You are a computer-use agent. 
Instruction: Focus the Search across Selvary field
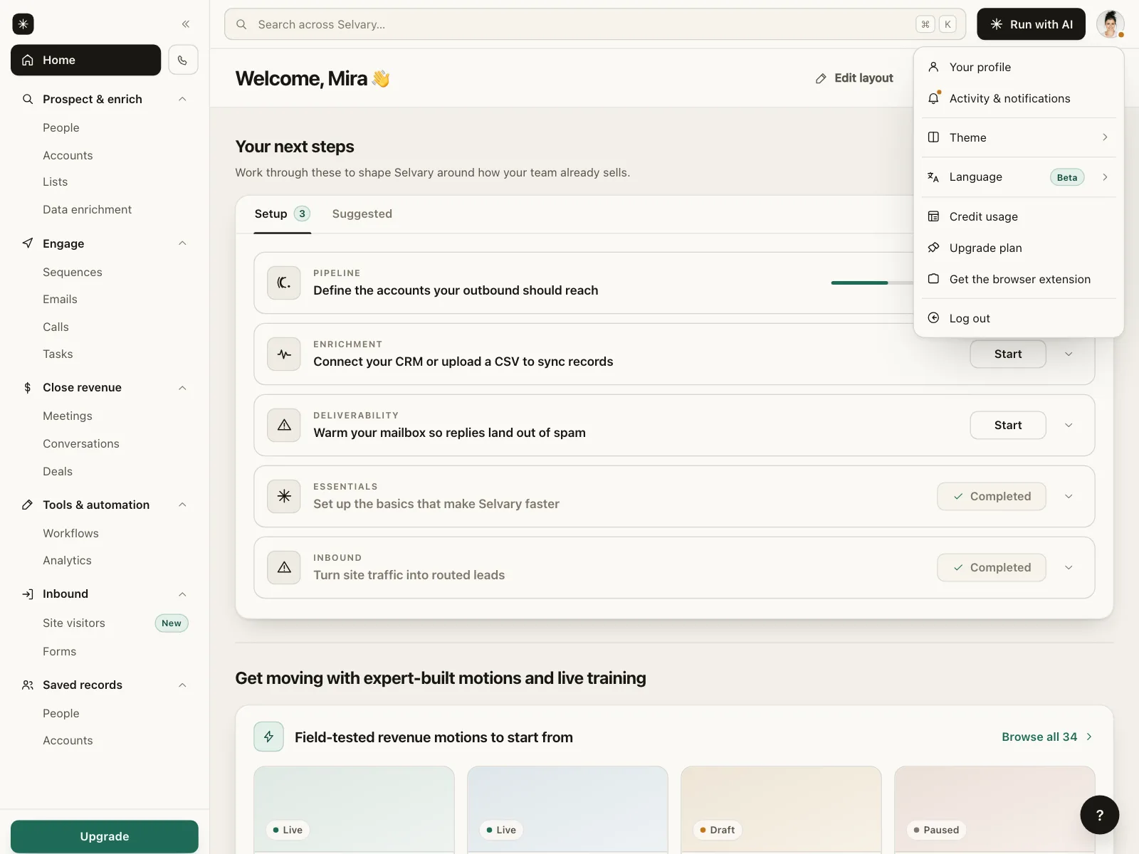click(x=595, y=24)
